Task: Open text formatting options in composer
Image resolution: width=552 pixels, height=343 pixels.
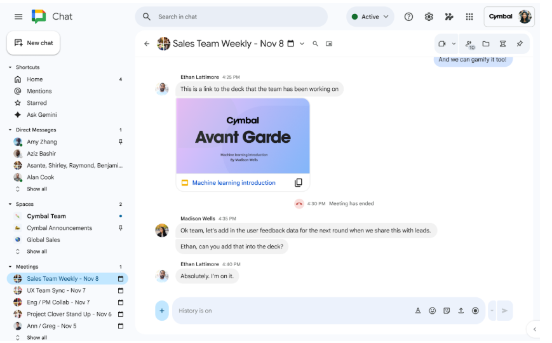Action: (x=418, y=311)
